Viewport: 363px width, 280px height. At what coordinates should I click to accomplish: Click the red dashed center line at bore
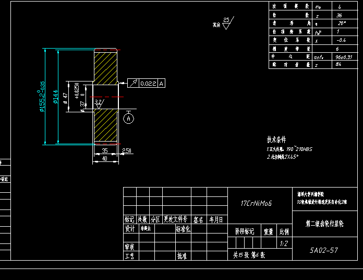[x=106, y=97]
